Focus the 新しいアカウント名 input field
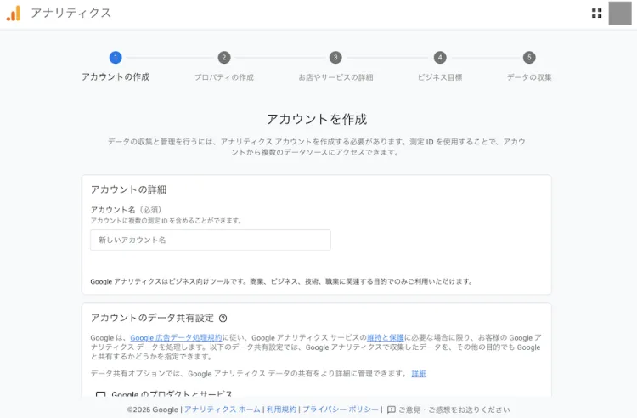This screenshot has height=418, width=637. point(211,240)
